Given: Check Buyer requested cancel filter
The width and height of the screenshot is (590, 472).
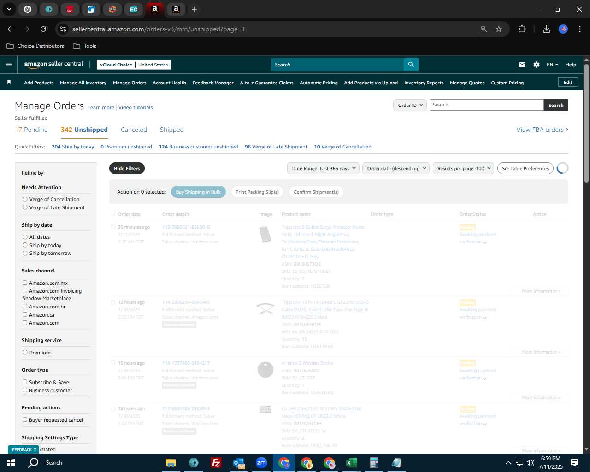Looking at the screenshot, I should pyautogui.click(x=25, y=420).
